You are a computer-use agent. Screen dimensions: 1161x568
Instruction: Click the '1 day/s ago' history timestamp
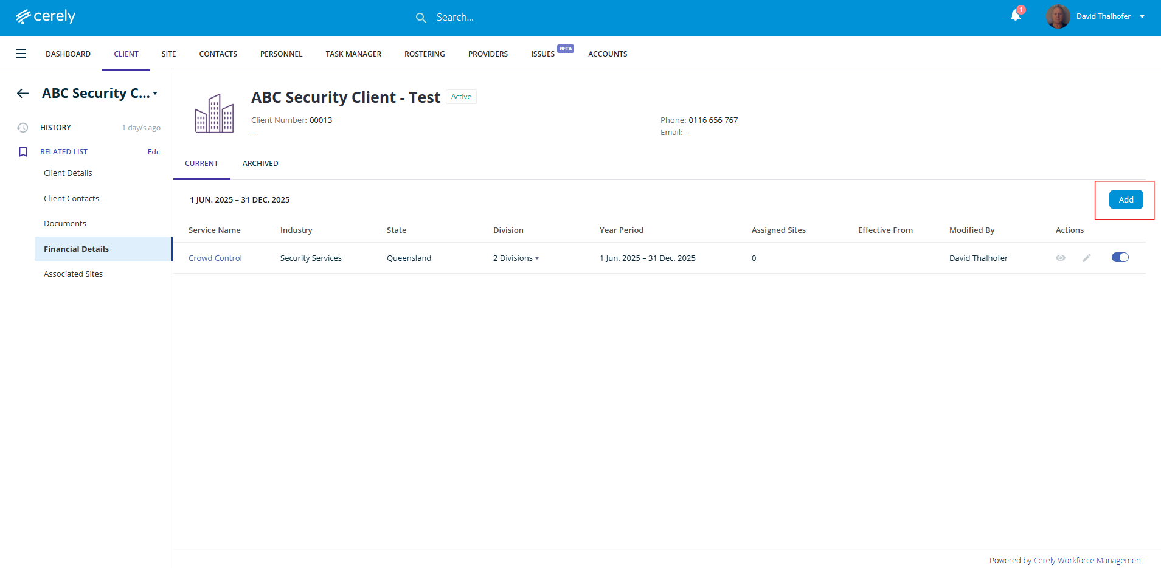click(141, 128)
